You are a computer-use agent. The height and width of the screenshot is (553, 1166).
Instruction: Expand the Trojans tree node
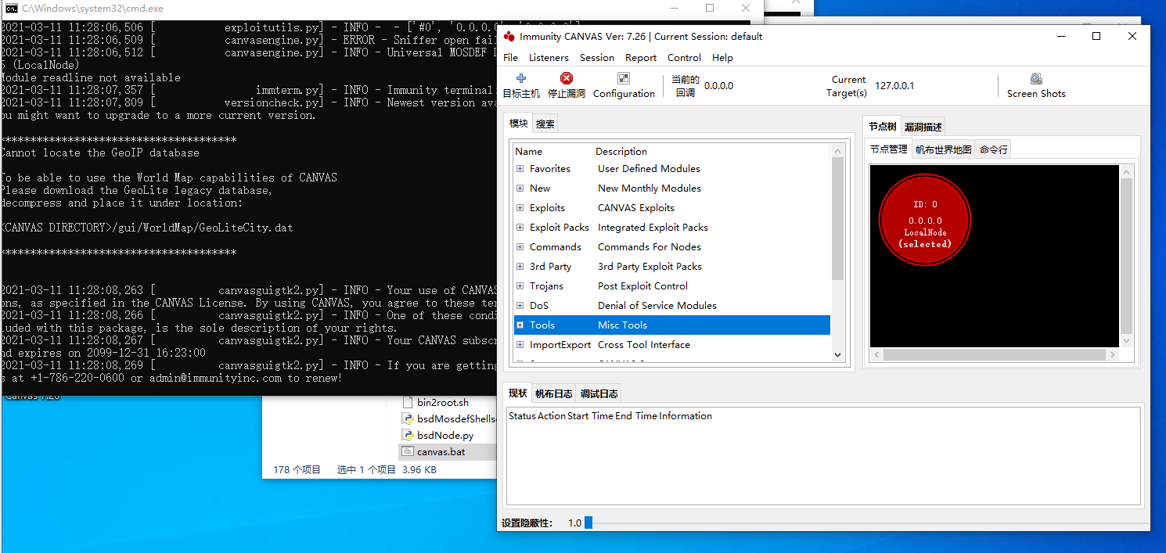pyautogui.click(x=520, y=285)
